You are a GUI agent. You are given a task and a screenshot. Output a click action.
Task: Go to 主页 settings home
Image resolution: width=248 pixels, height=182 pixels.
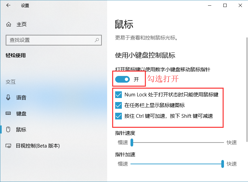pos(21,24)
